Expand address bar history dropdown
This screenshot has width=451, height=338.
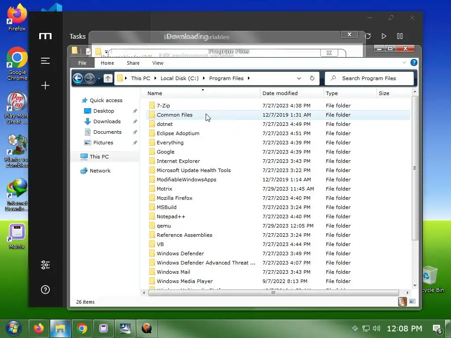pyautogui.click(x=299, y=78)
